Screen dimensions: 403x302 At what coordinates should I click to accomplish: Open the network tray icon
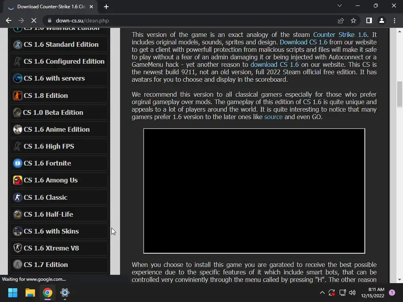coord(342,293)
